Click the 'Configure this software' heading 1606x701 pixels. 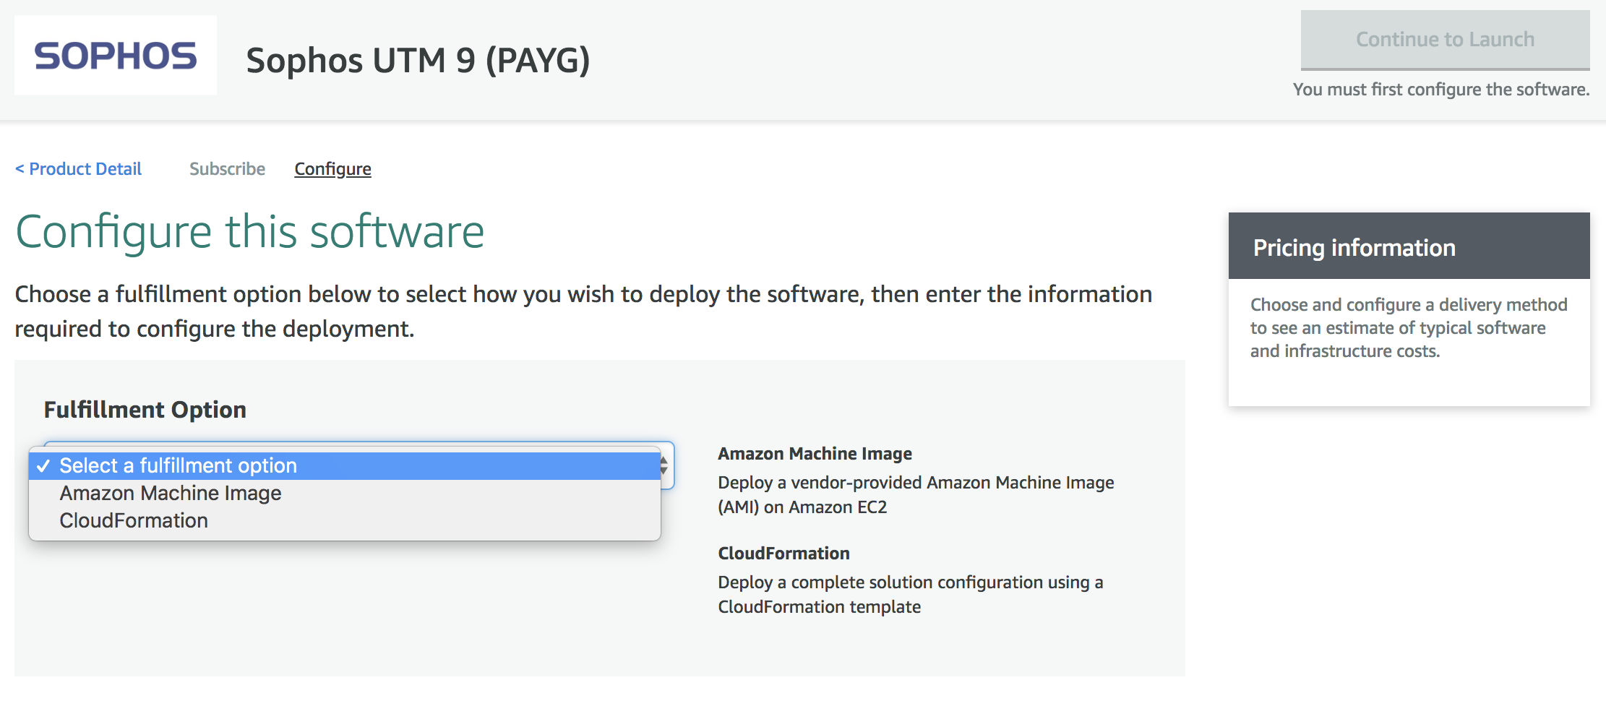(249, 232)
